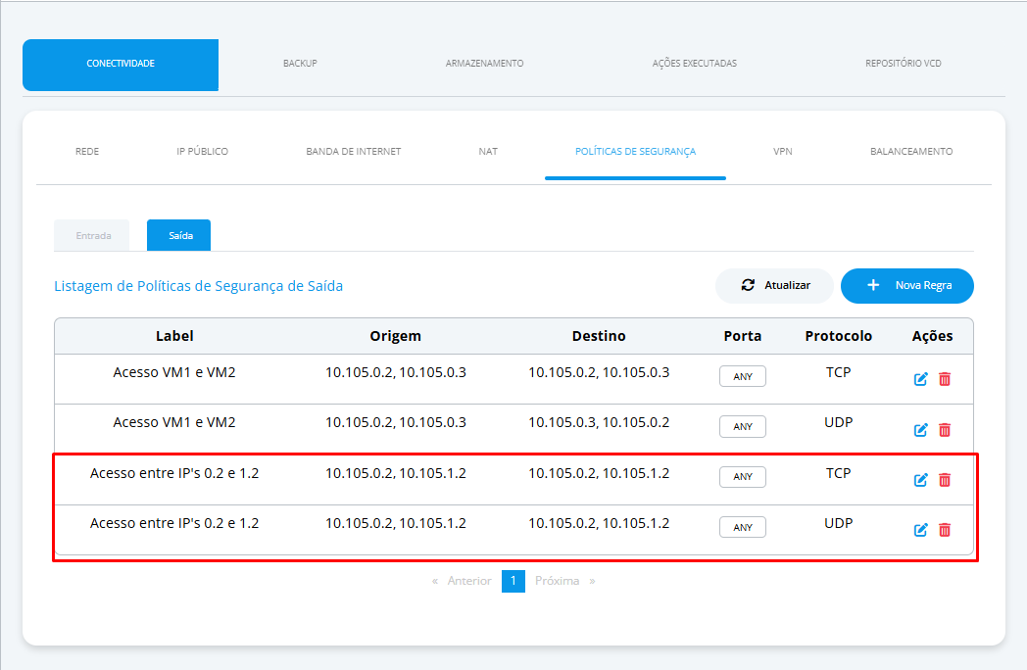The height and width of the screenshot is (670, 1027).
Task: Click label Acesso VM1 e VM2 in UDP row
Action: tap(174, 422)
